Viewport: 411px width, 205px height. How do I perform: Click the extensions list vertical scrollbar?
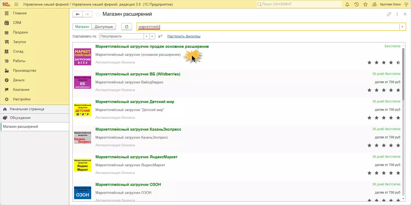[x=403, y=74]
